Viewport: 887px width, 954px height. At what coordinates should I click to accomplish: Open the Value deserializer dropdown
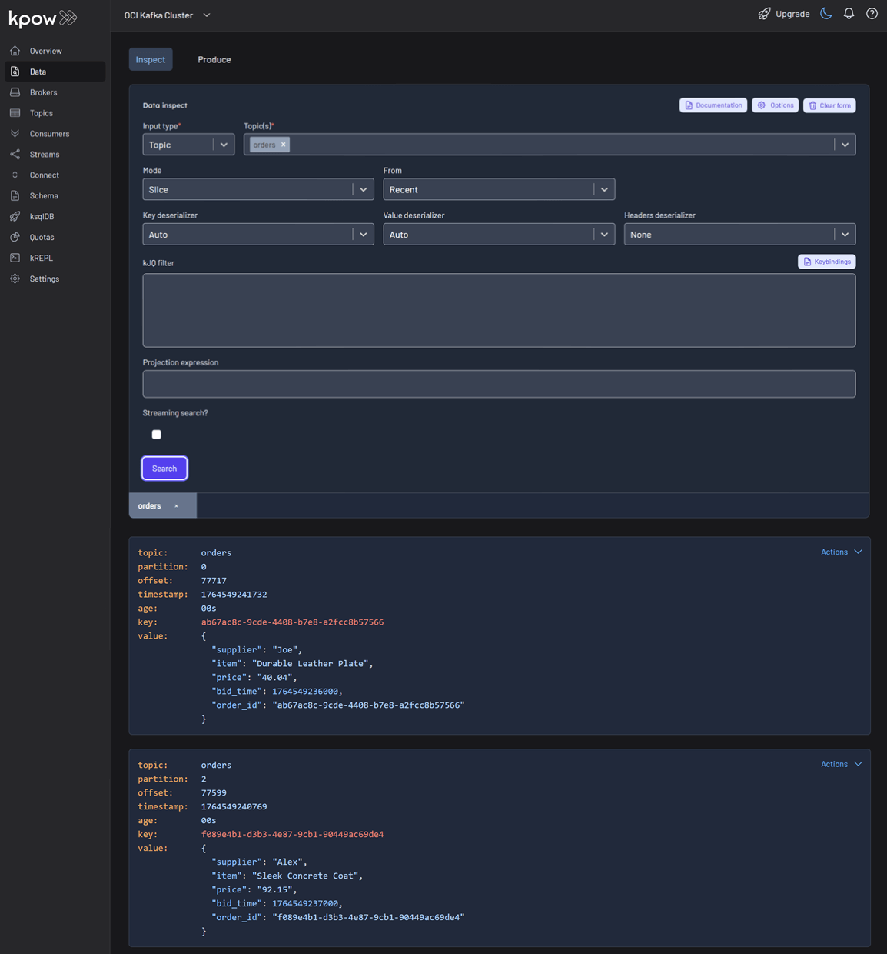(499, 235)
